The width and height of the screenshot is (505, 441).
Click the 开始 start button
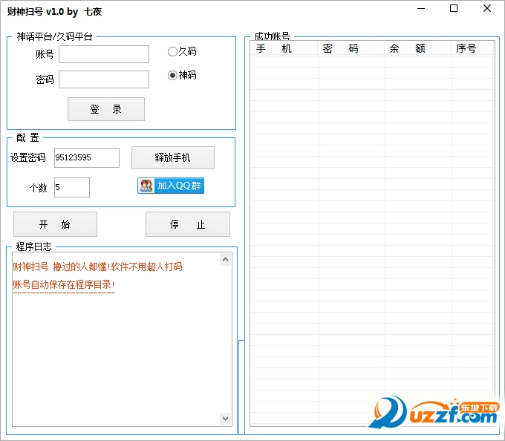[55, 224]
